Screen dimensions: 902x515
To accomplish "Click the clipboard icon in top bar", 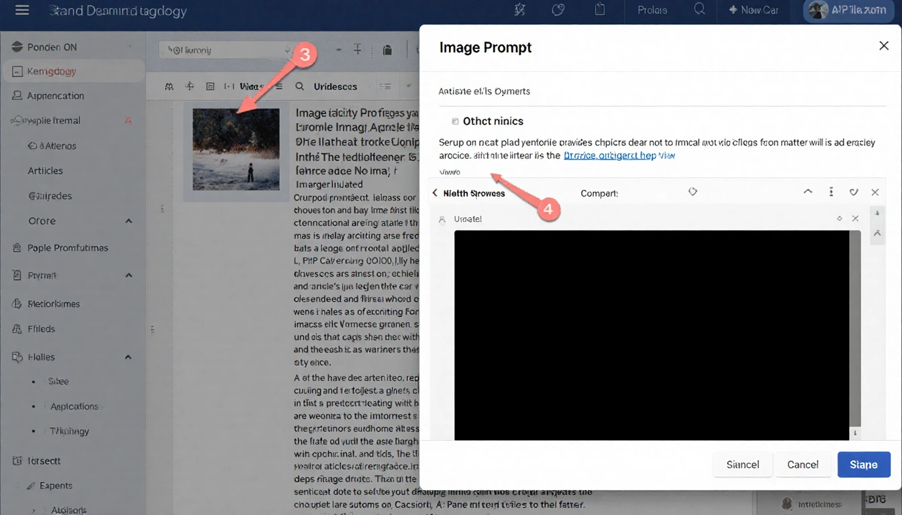I will click(x=600, y=10).
